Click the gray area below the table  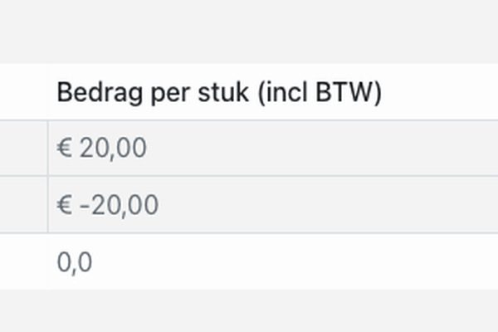[249, 311]
